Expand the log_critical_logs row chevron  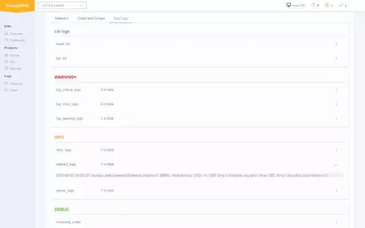point(336,90)
